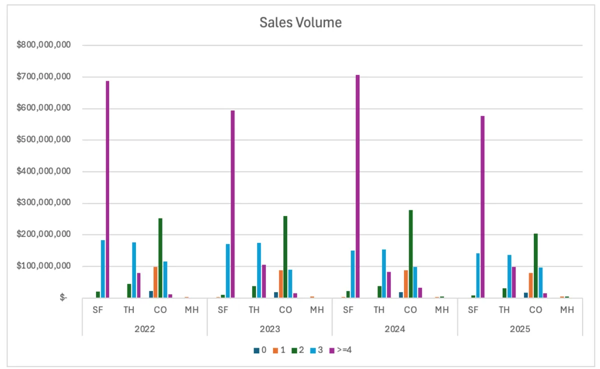
Task: Select the dark blue "0" legend entry
Action: (x=260, y=351)
